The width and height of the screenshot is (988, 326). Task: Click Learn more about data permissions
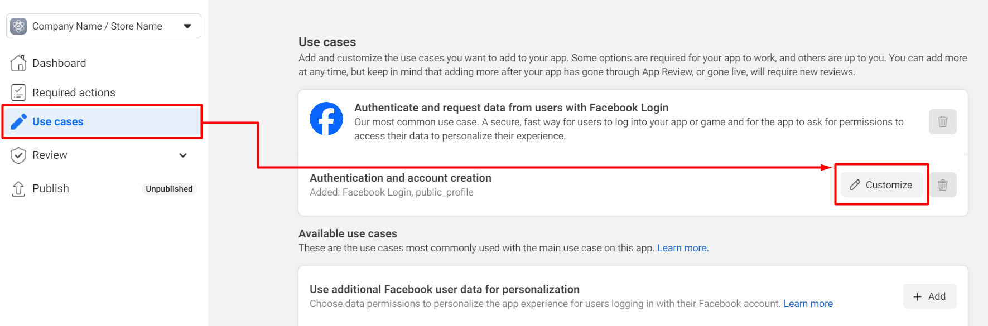point(807,303)
